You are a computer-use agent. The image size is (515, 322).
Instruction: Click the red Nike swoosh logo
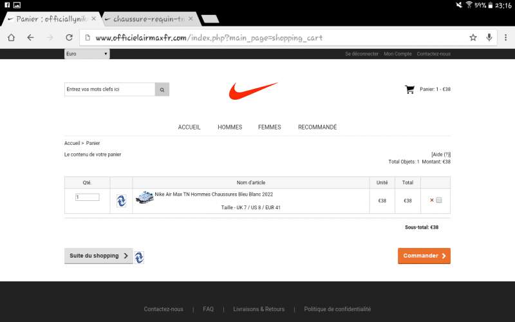pos(253,91)
